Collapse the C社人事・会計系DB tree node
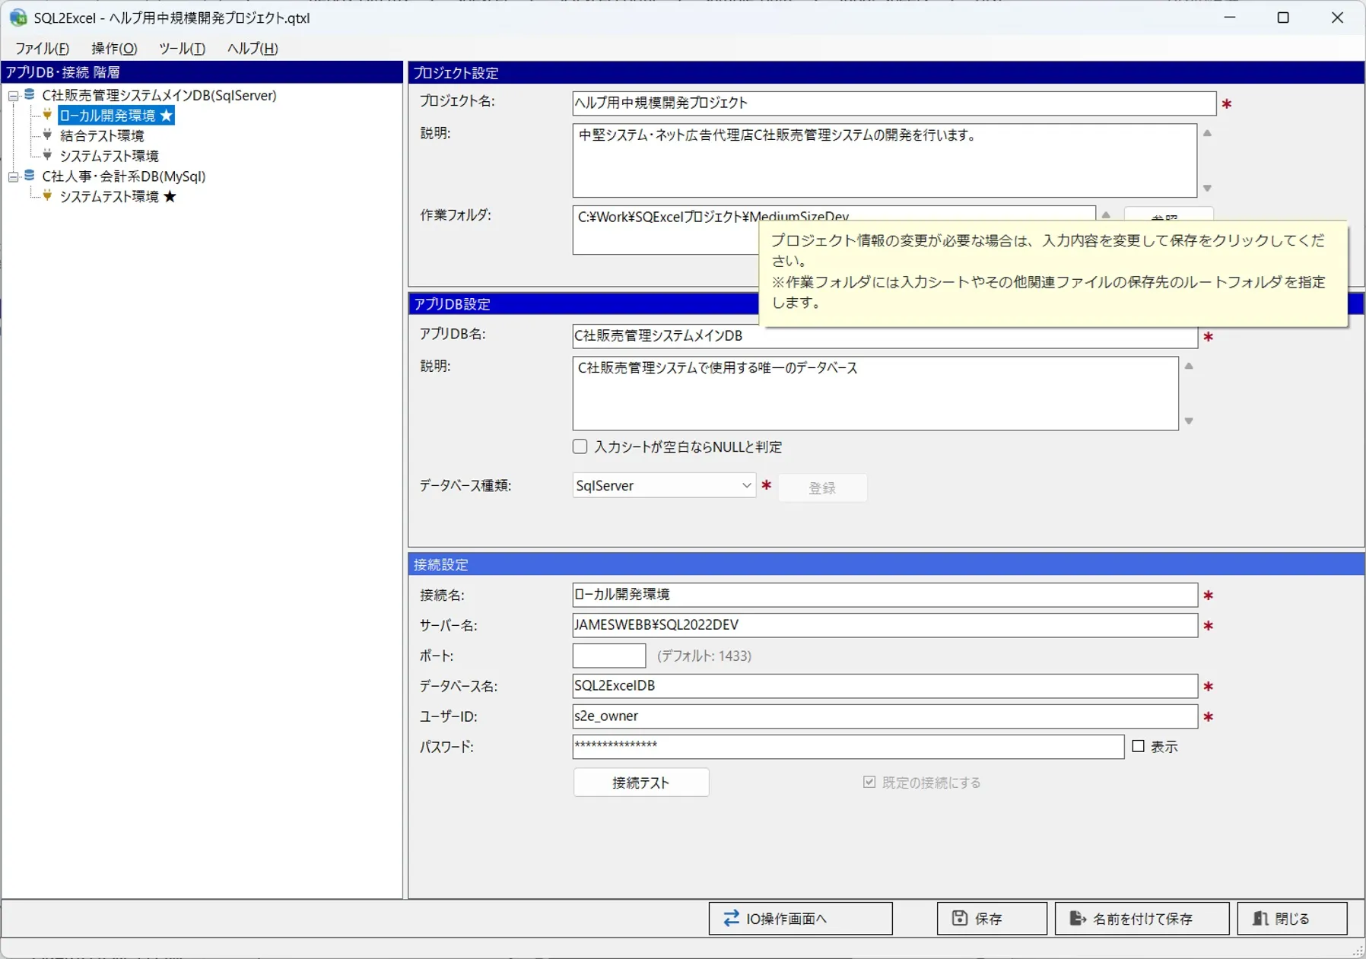 coord(13,176)
